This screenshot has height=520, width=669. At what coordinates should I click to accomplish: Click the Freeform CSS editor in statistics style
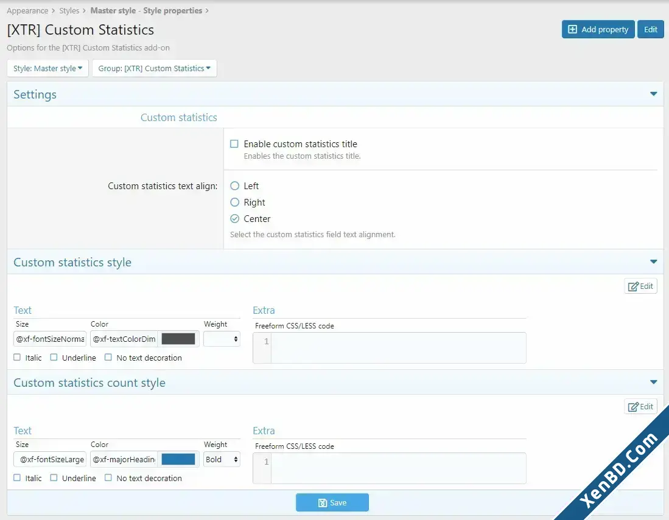tap(390, 348)
